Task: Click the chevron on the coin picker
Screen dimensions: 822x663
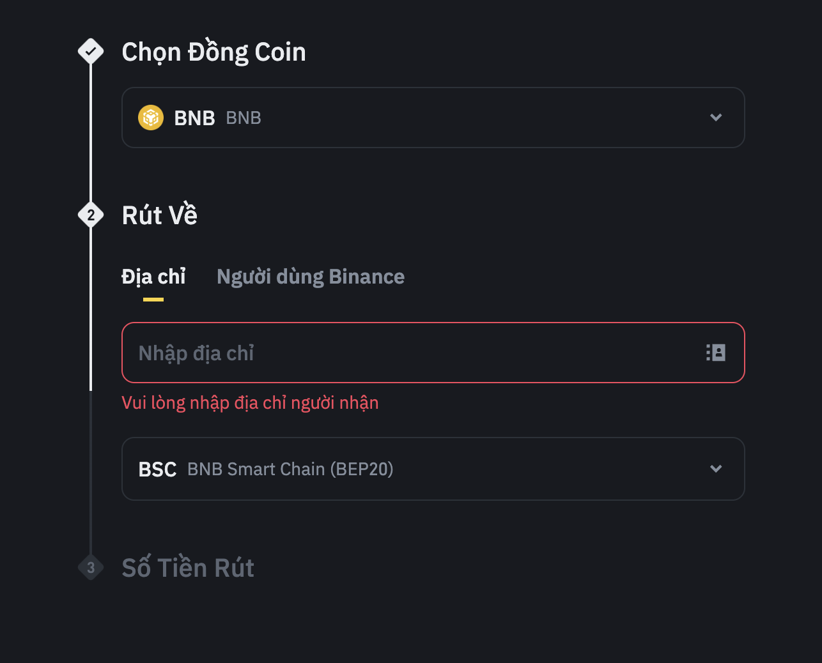Action: [x=716, y=118]
